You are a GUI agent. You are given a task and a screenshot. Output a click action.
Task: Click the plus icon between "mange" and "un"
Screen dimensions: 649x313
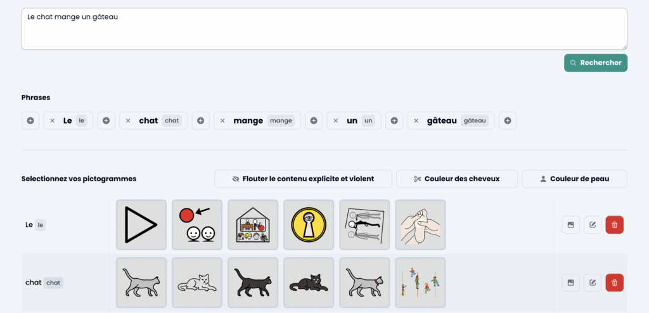[x=314, y=120]
